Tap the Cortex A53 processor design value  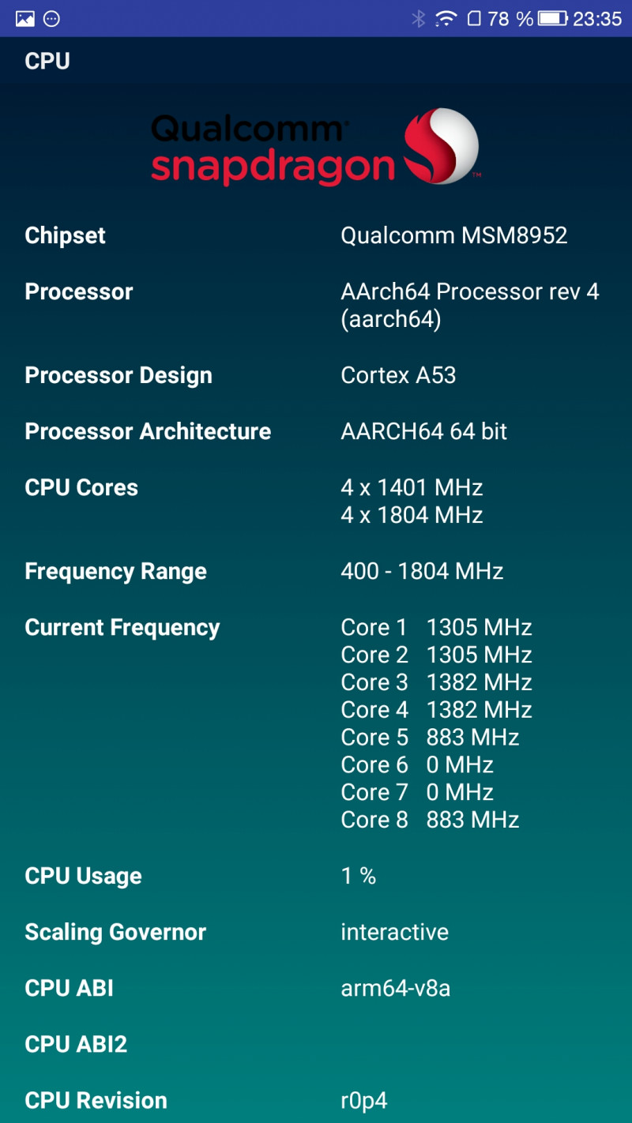pyautogui.click(x=398, y=375)
